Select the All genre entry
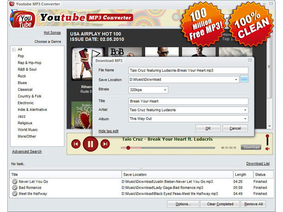 coord(20,49)
